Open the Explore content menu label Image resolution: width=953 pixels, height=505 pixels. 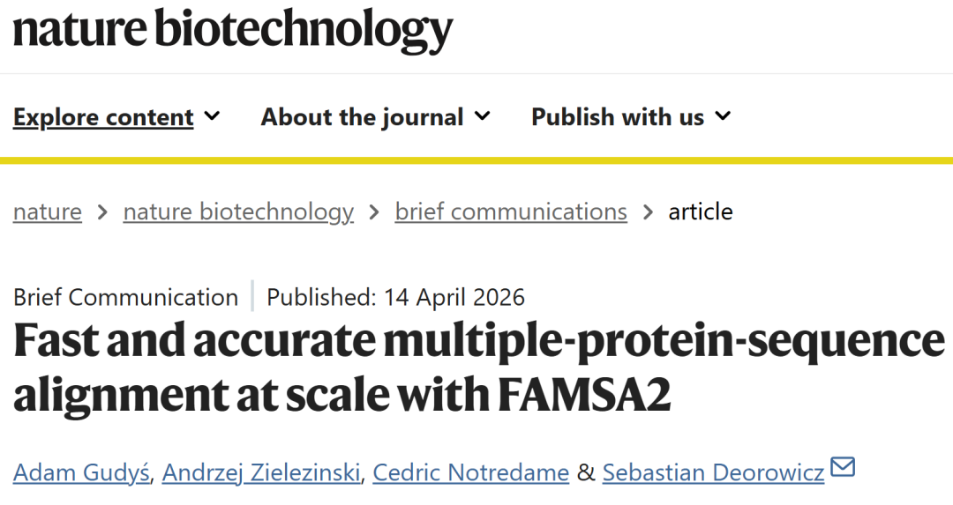click(103, 117)
